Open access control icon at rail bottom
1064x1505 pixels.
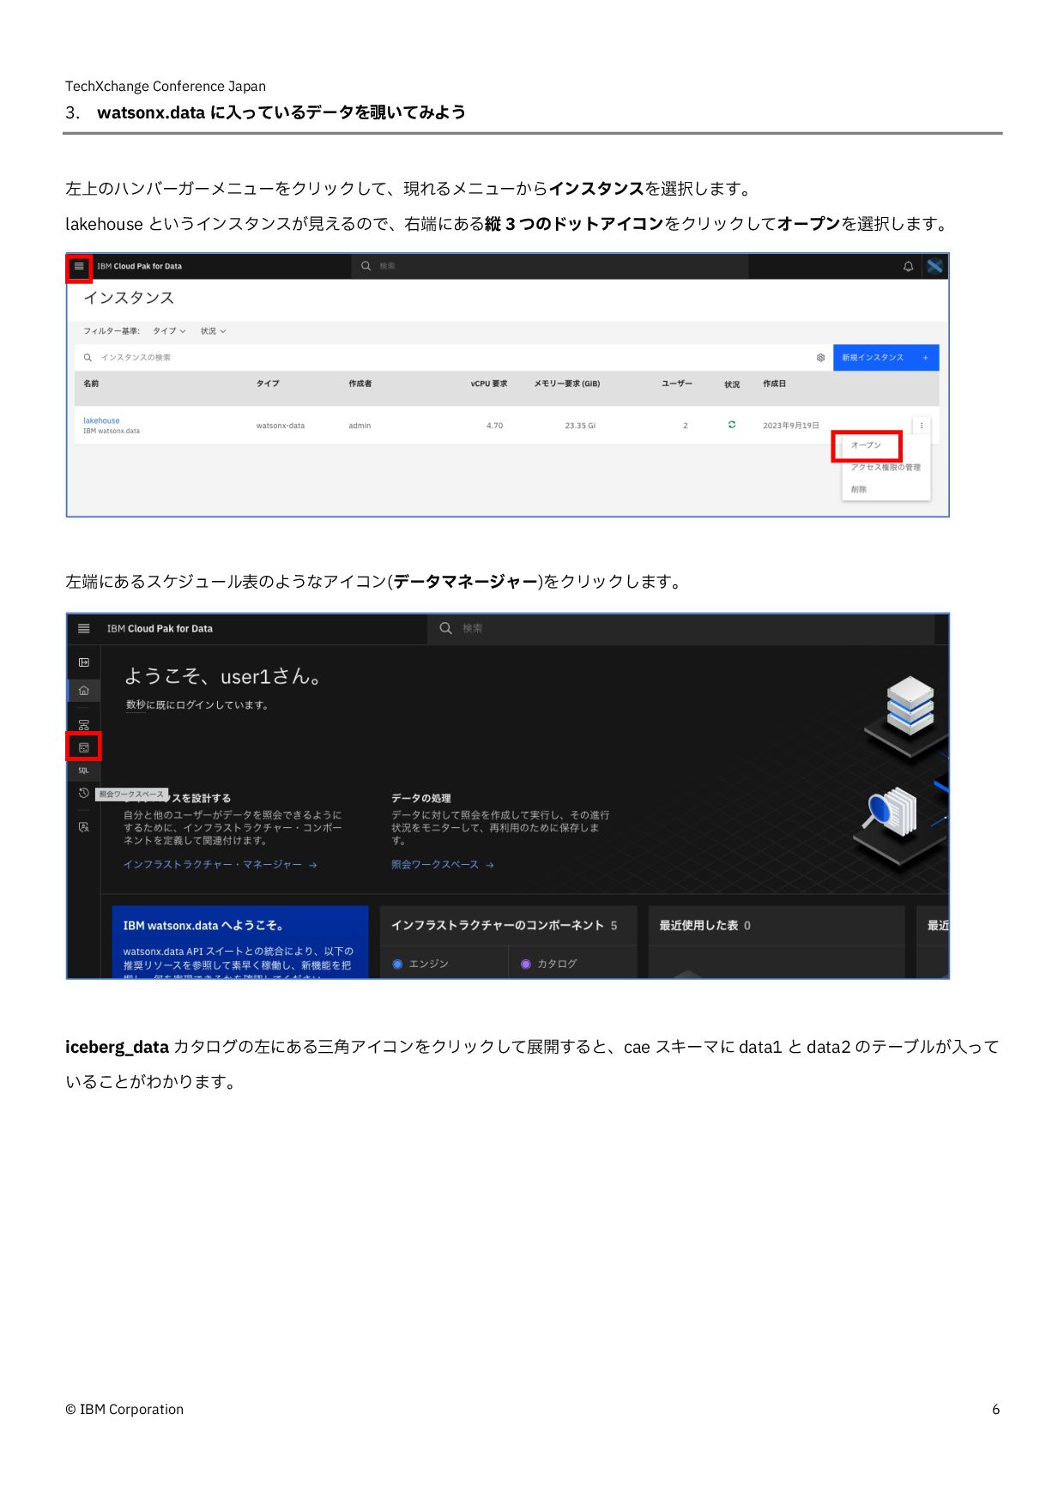(x=83, y=827)
